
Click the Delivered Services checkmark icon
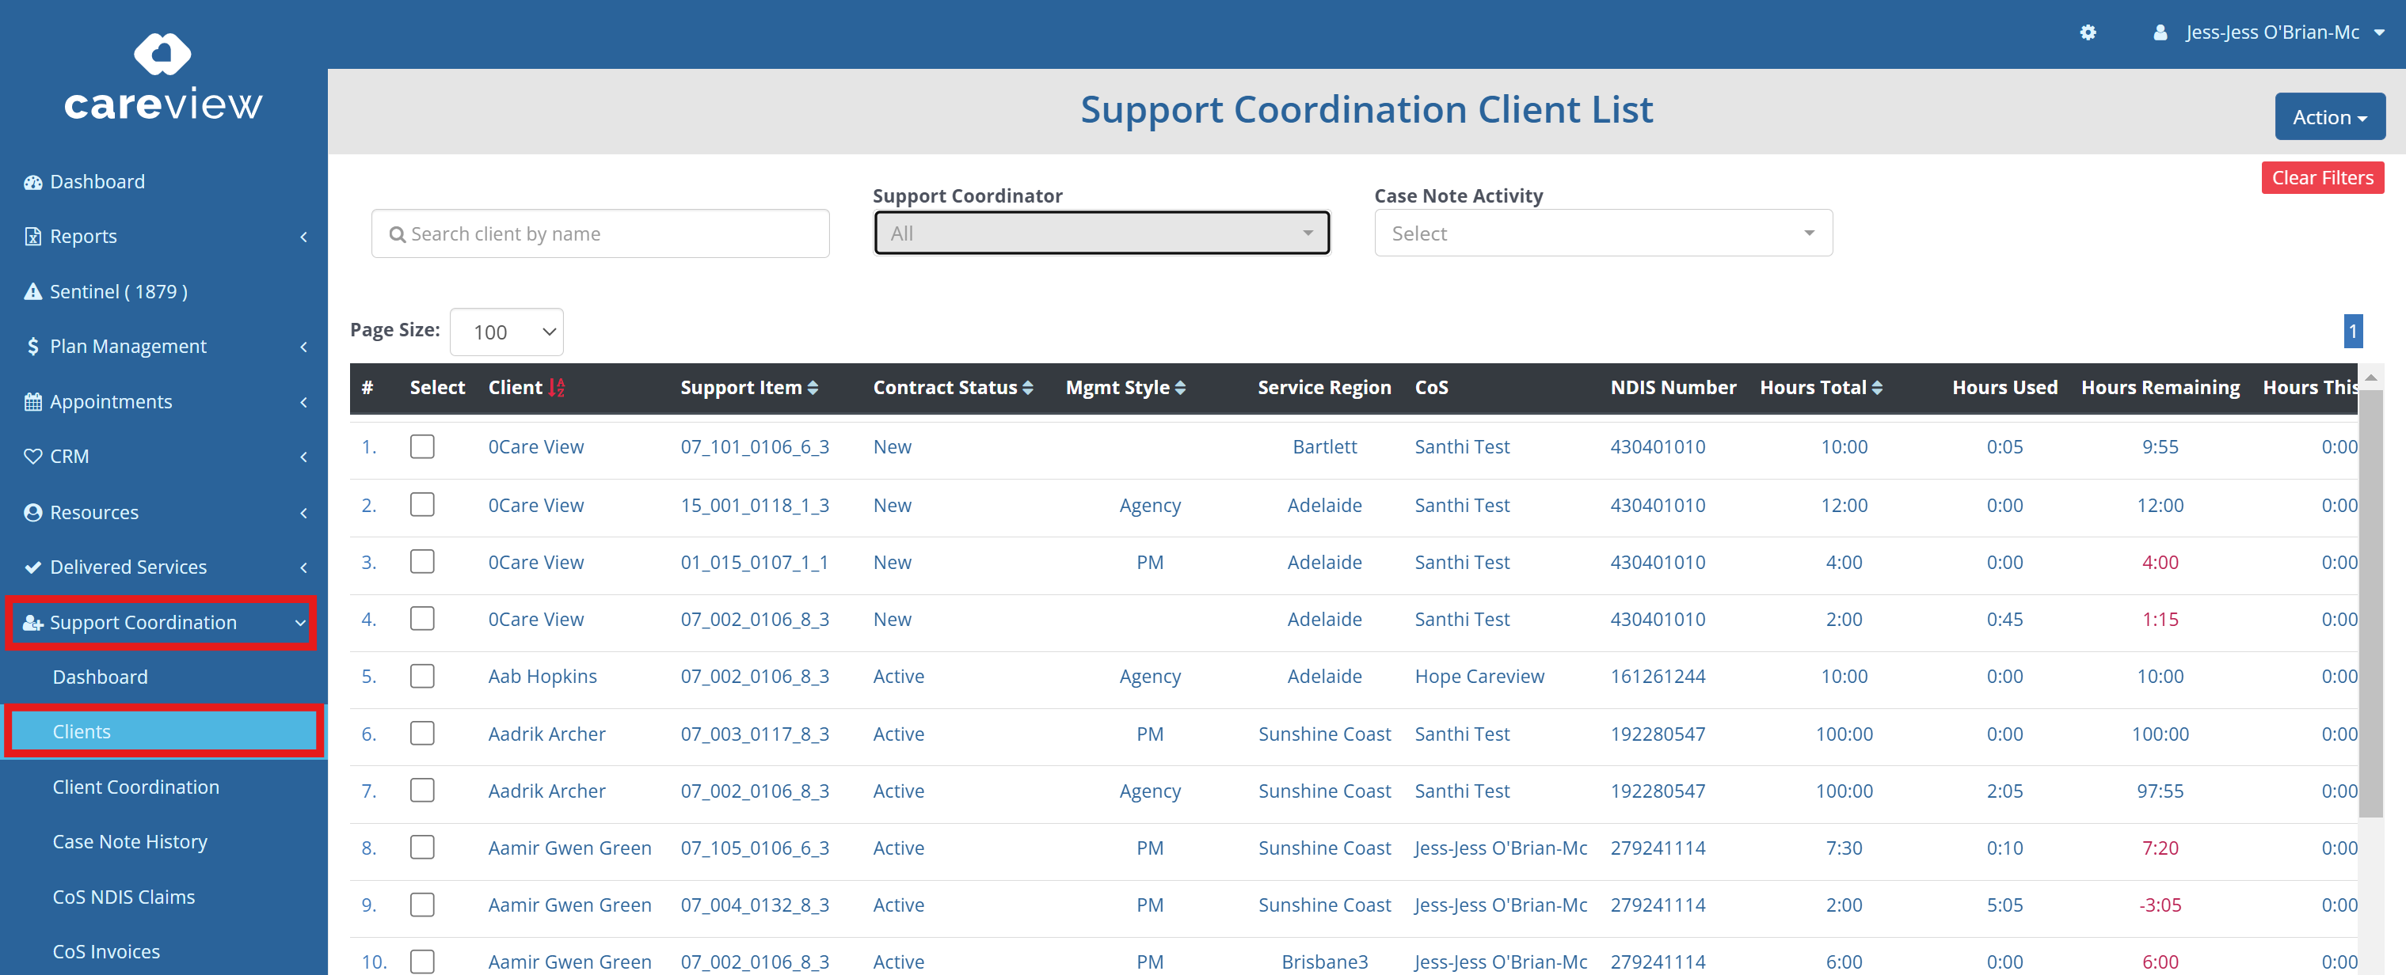[32, 567]
